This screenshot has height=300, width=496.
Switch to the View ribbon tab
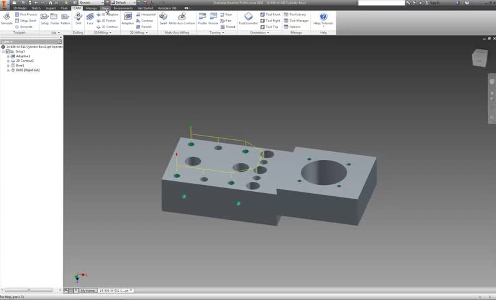pos(105,8)
